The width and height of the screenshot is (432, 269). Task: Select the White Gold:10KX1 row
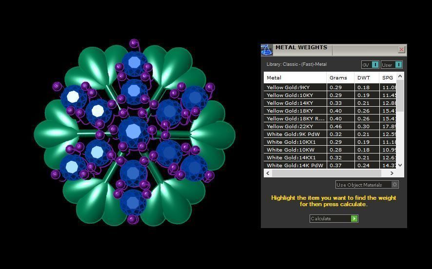coord(330,142)
